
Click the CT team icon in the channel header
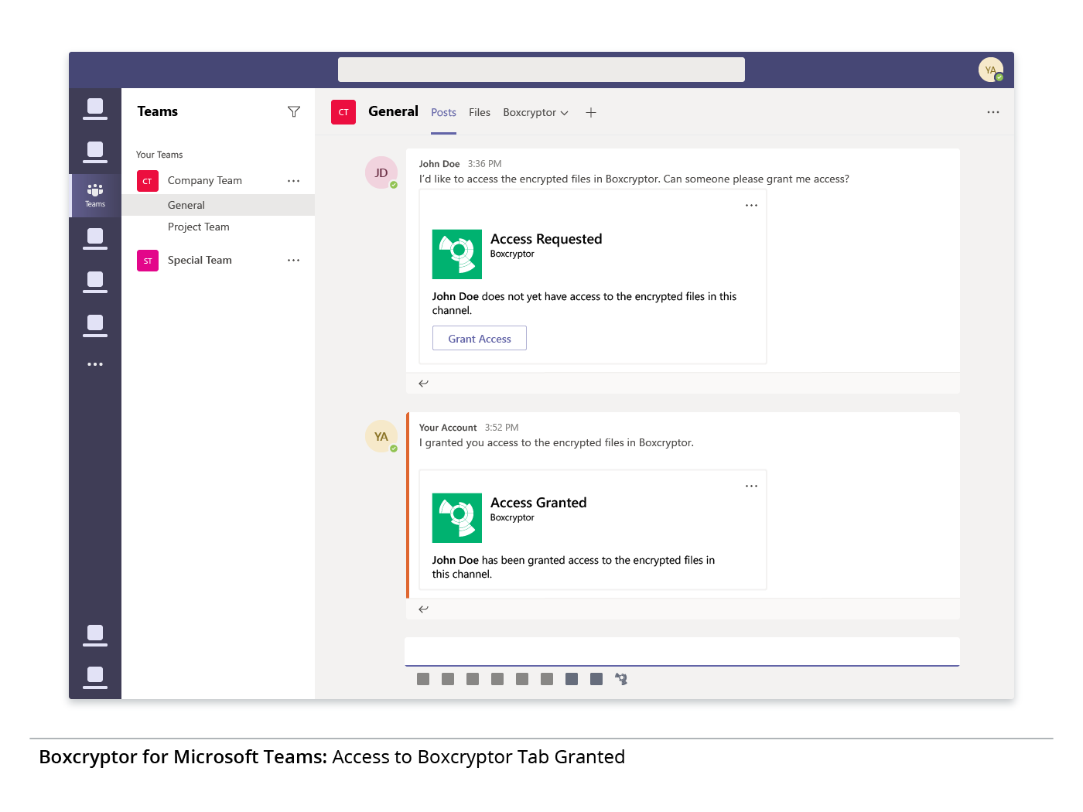pos(343,112)
